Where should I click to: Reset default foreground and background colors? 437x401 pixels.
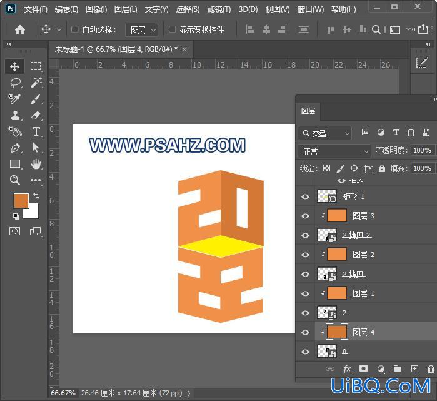click(16, 216)
